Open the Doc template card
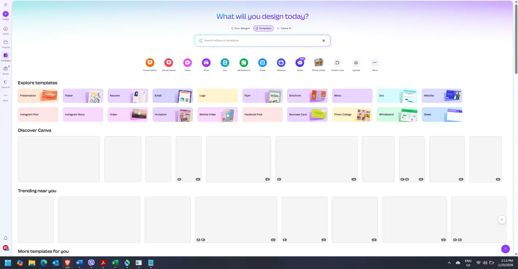Image resolution: width=518 pixels, height=269 pixels. 397,96
